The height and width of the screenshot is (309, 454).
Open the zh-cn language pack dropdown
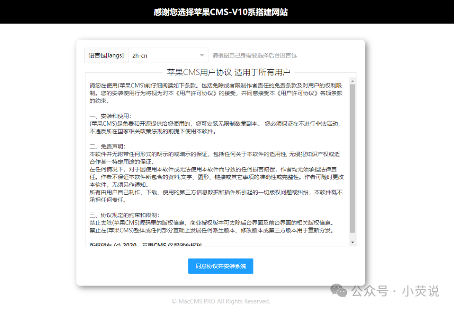[x=168, y=55]
